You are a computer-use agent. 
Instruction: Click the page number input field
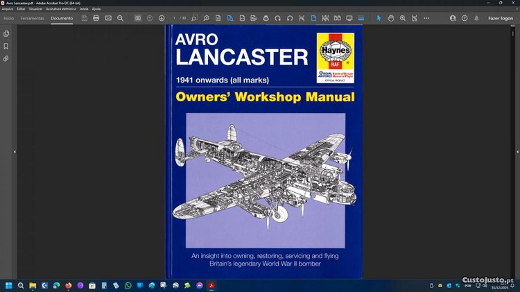point(175,18)
